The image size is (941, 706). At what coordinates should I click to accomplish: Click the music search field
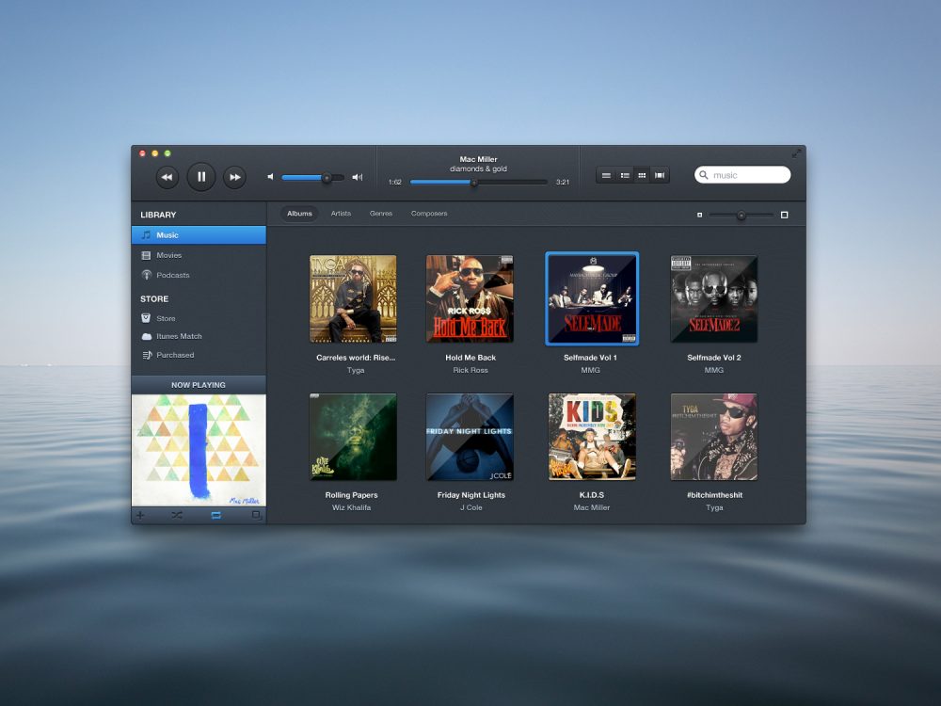tap(743, 174)
